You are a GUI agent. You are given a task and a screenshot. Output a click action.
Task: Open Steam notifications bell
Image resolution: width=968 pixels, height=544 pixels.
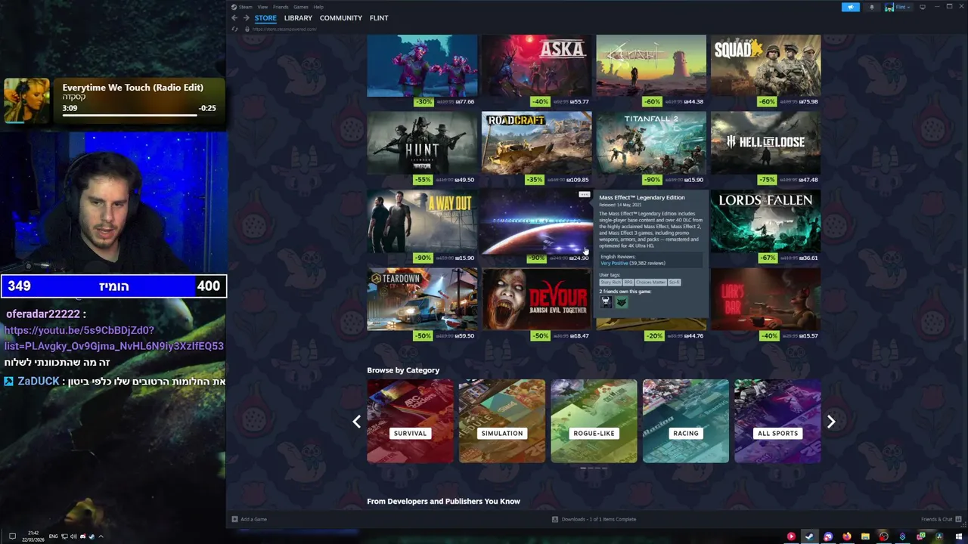click(x=872, y=7)
